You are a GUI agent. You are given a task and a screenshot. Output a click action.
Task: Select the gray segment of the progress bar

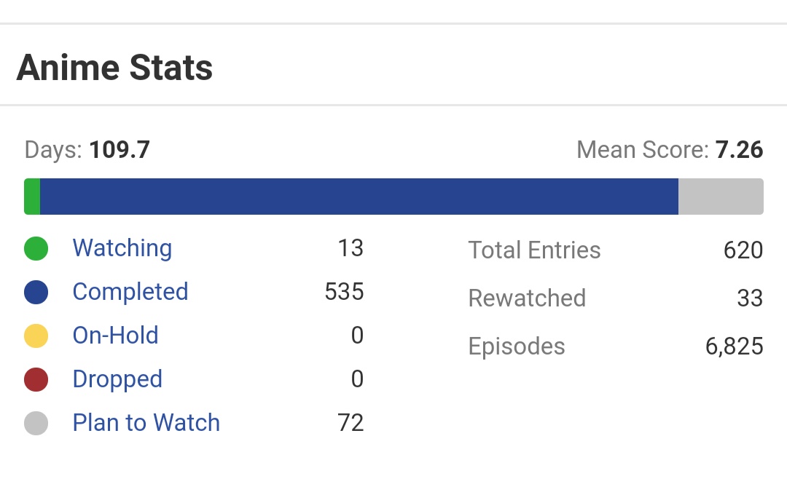(x=720, y=196)
